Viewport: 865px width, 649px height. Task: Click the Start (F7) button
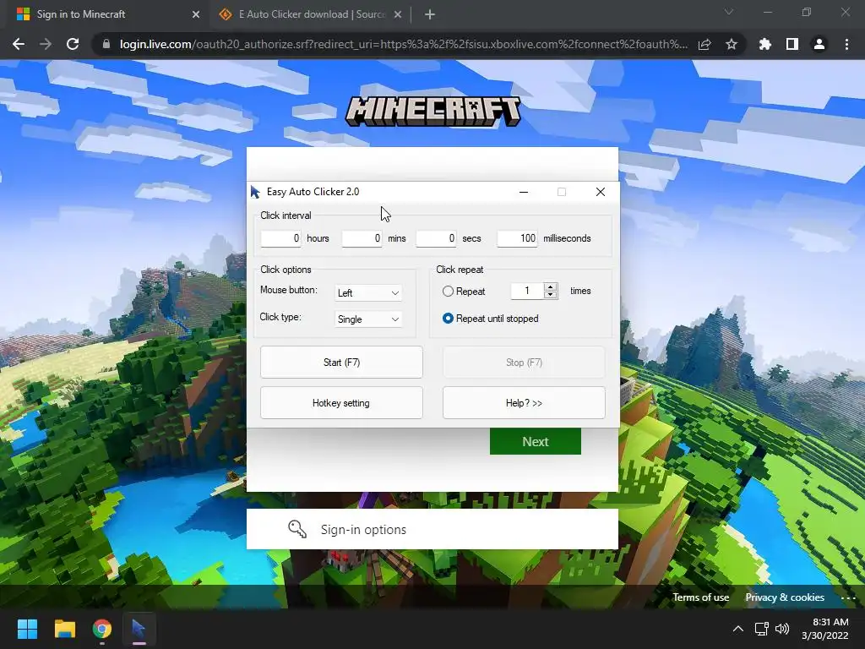341,363
